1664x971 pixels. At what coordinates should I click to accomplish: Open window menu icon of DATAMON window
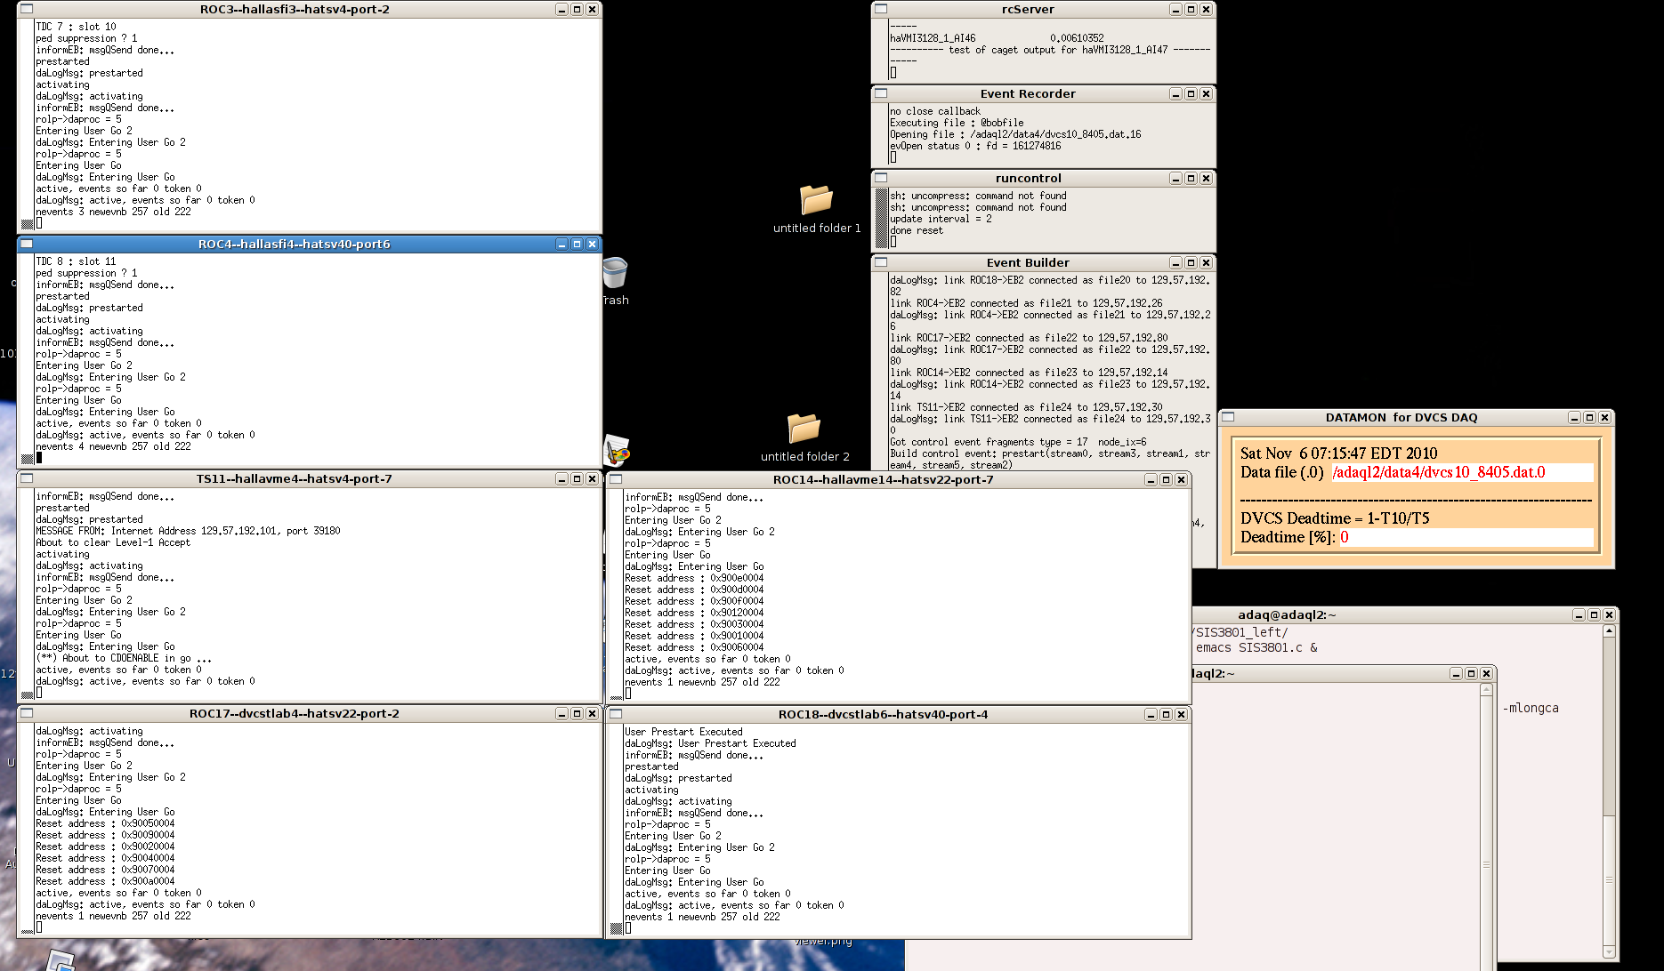pyautogui.click(x=1228, y=417)
